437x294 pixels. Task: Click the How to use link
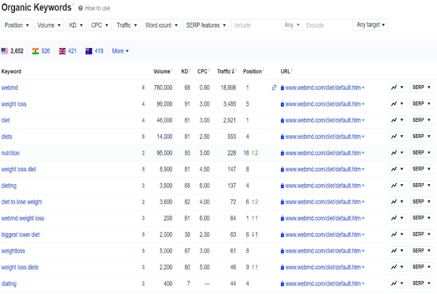tap(98, 8)
